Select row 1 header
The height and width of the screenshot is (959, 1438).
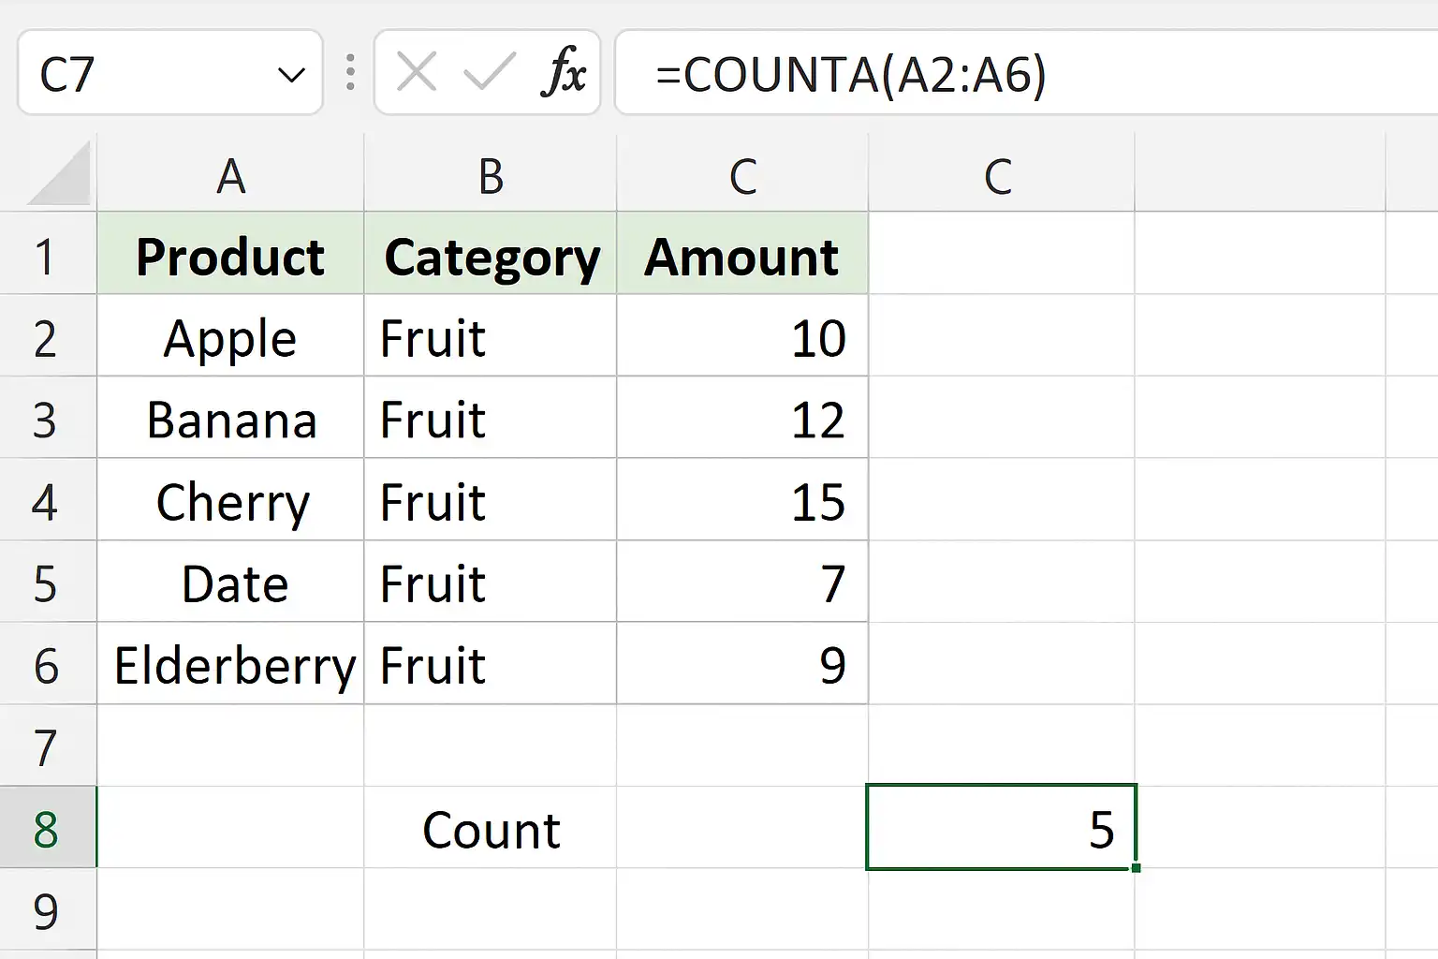click(46, 257)
